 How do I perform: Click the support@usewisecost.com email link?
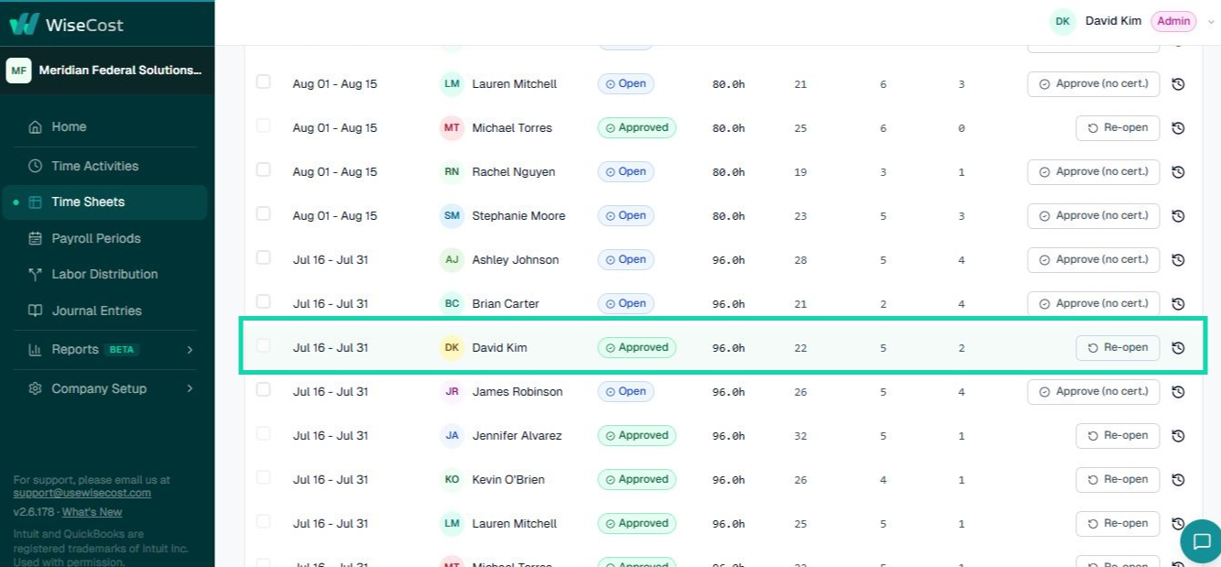[82, 493]
